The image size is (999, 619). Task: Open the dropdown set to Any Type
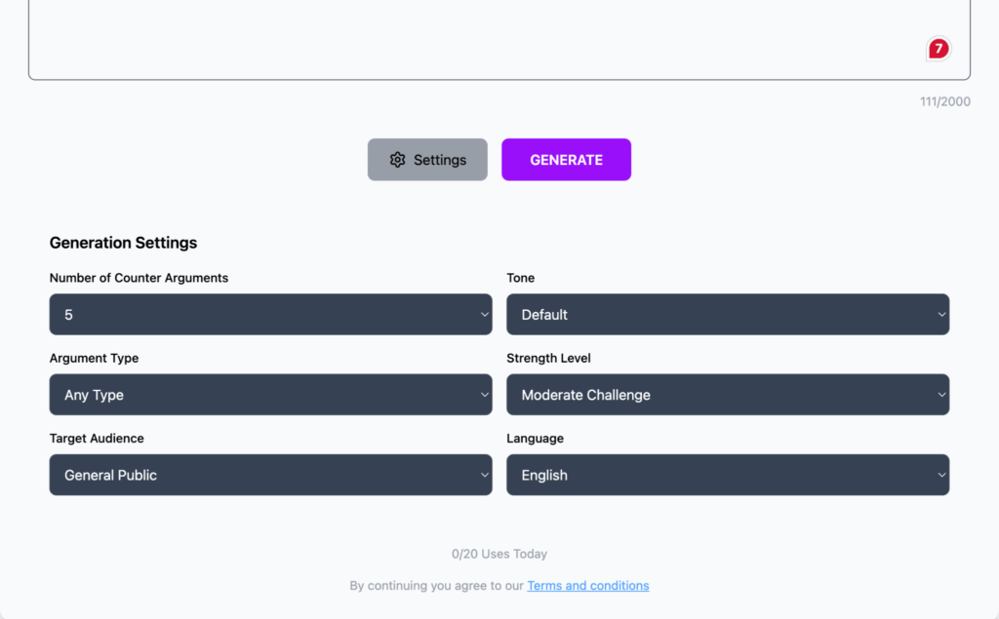click(x=270, y=395)
